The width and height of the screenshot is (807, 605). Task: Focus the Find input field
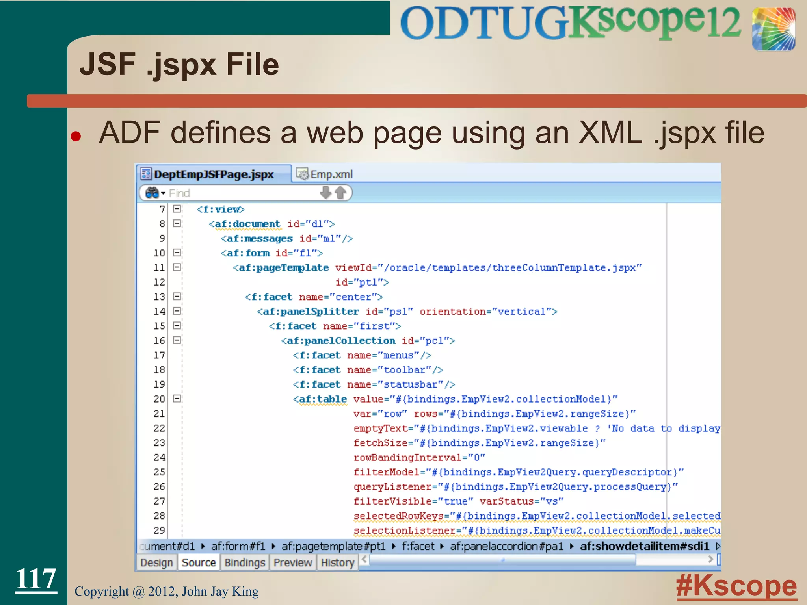[242, 193]
